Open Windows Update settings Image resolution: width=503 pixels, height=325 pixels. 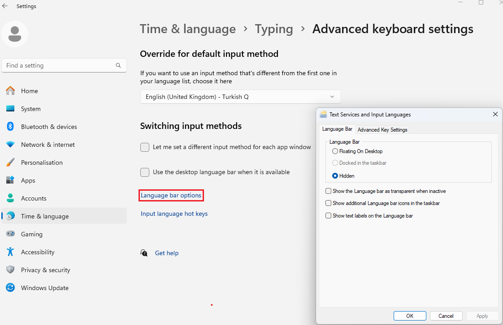pyautogui.click(x=64, y=288)
